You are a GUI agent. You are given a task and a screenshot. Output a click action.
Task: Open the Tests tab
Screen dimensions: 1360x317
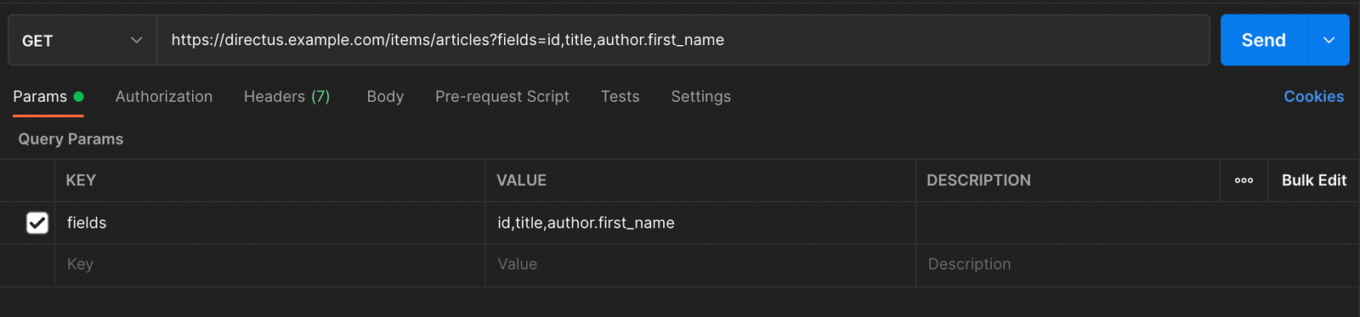pyautogui.click(x=620, y=97)
